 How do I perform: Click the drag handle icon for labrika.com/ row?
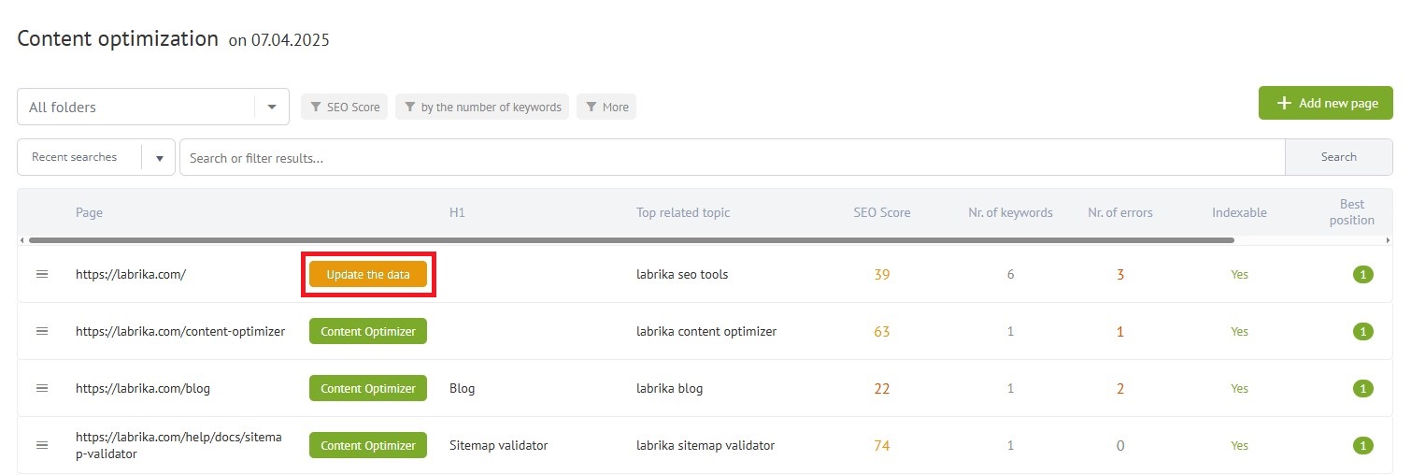[42, 275]
